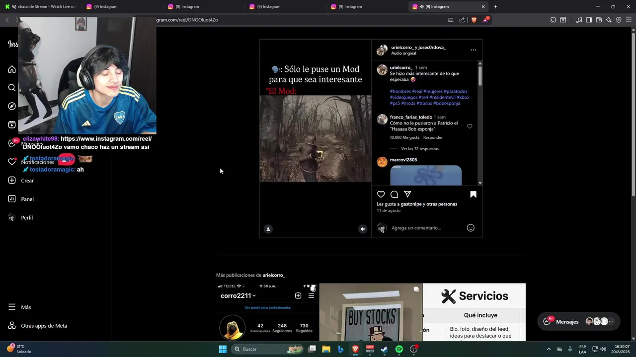Click the taskbar Buscar search box
Image resolution: width=636 pixels, height=357 pixels.
tap(268, 349)
